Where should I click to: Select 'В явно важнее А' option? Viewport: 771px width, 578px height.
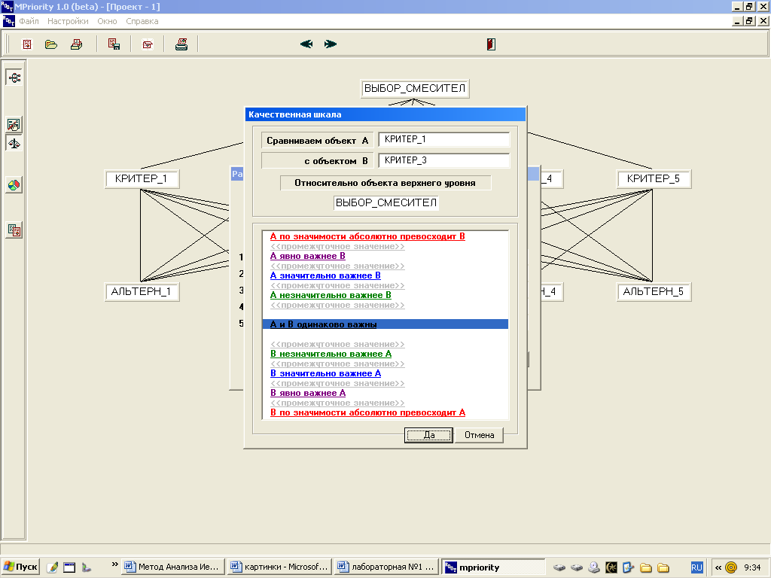click(308, 393)
